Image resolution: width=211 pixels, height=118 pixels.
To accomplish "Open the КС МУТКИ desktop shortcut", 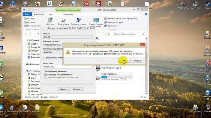I will point(25,108).
